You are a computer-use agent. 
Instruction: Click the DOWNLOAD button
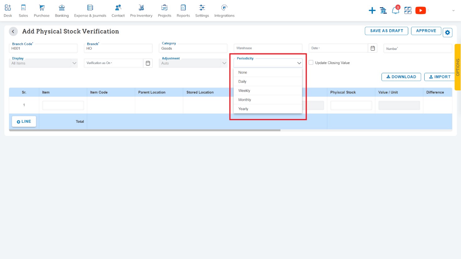click(401, 77)
